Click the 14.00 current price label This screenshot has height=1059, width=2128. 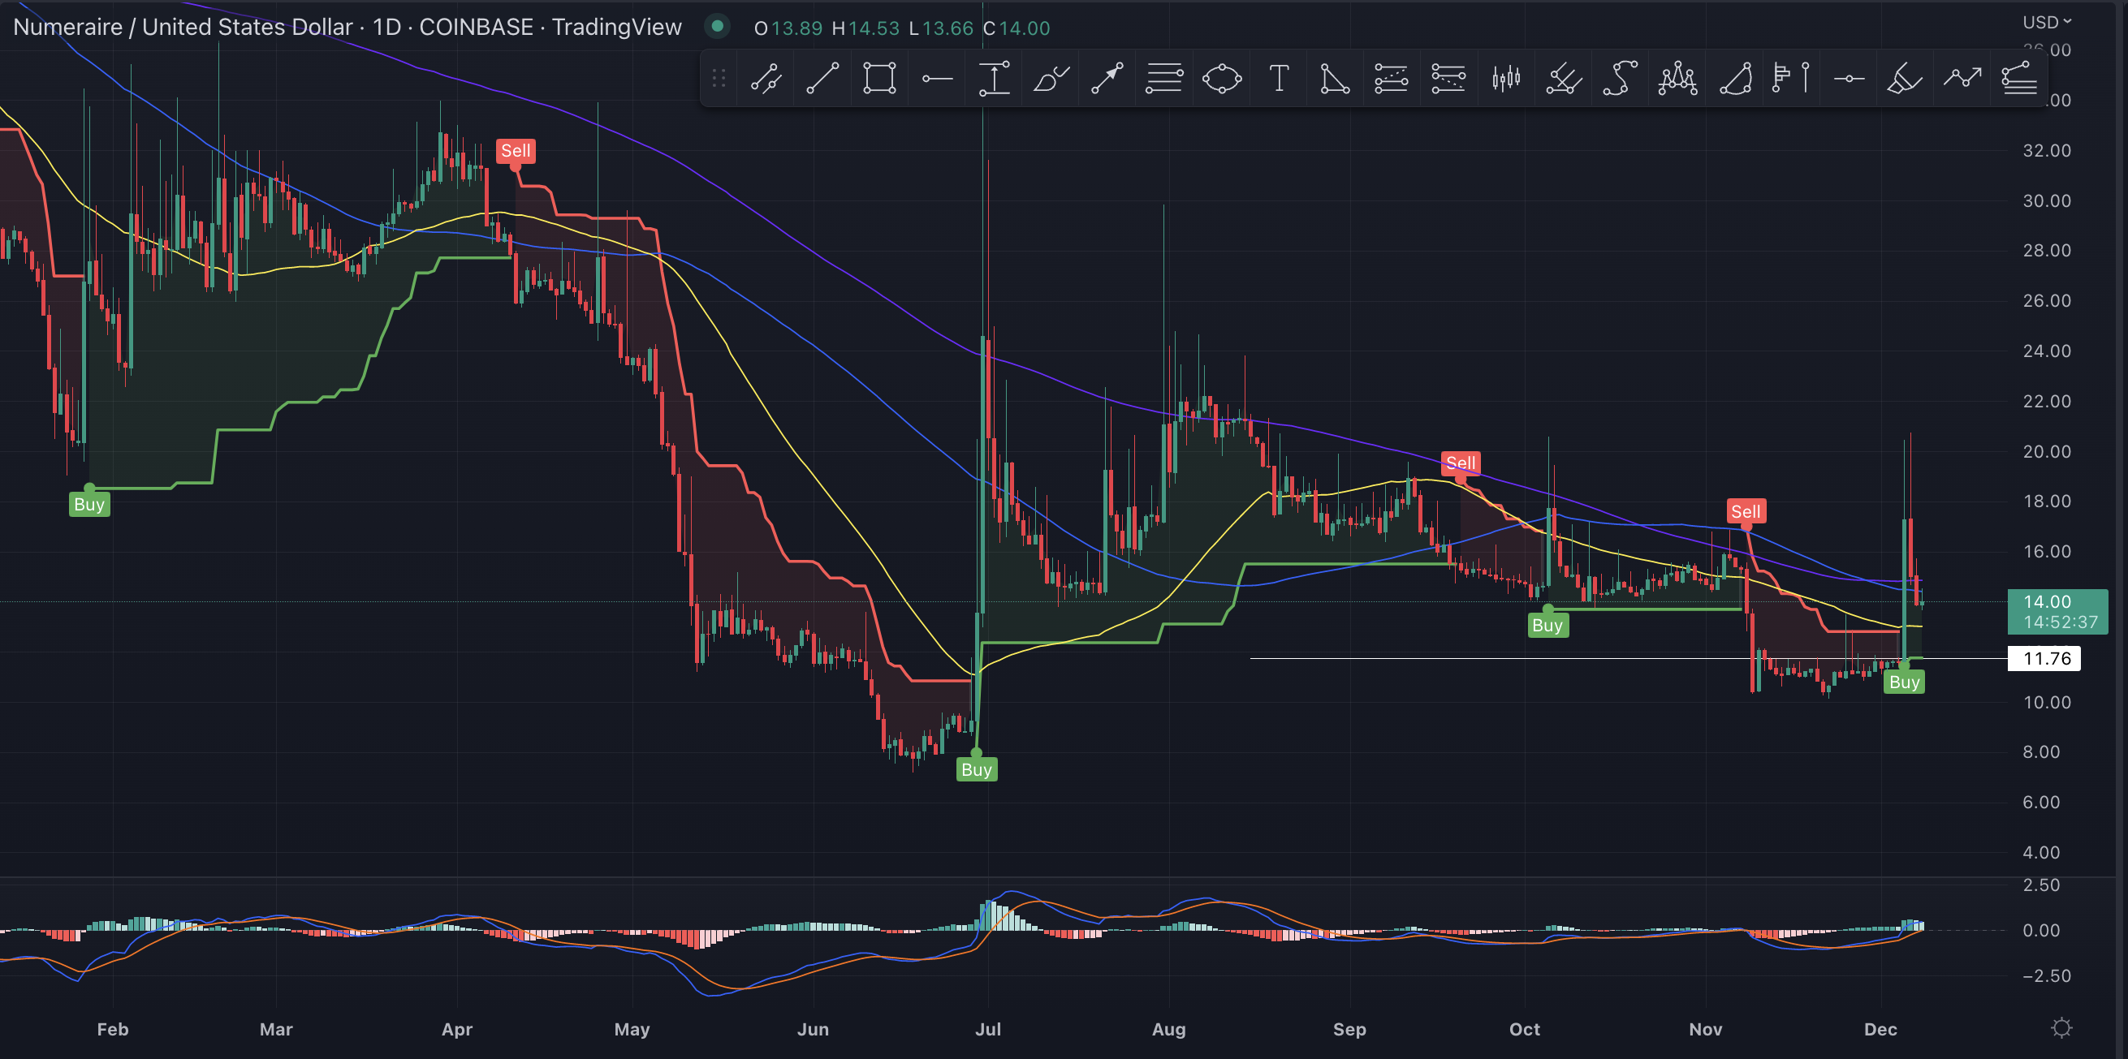pos(2057,612)
